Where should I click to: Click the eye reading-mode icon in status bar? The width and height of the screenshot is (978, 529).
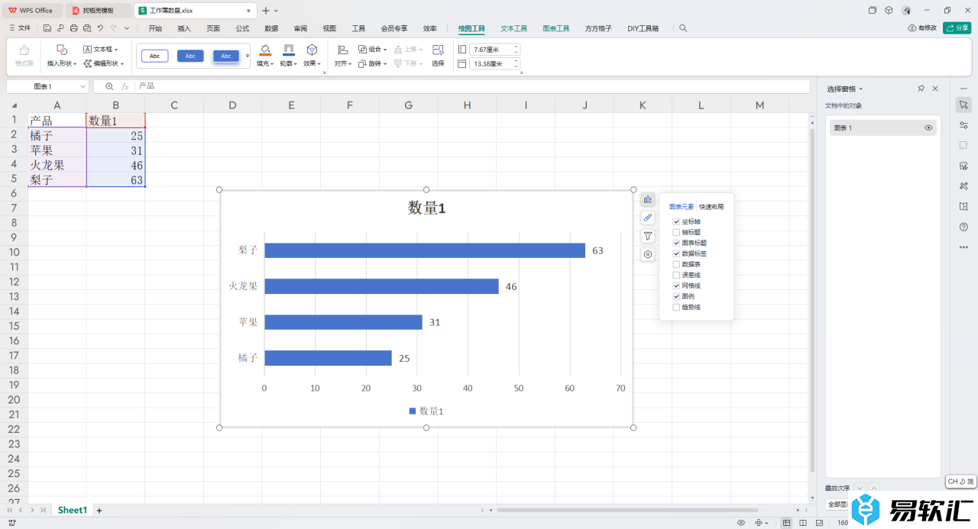click(x=741, y=523)
